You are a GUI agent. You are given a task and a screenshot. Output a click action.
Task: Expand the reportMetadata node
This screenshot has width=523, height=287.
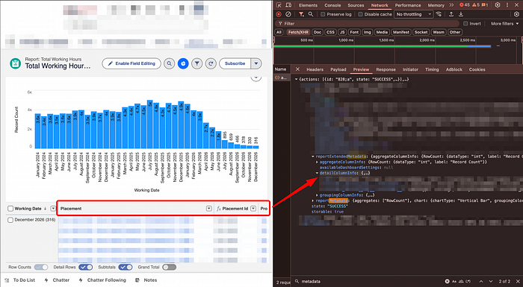[x=313, y=201]
